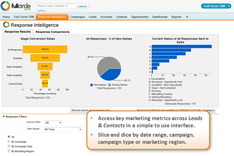Click the 'Stage Conversion Rates' chart title
Image resolution: width=234 pixels, height=156 pixels.
(38, 39)
